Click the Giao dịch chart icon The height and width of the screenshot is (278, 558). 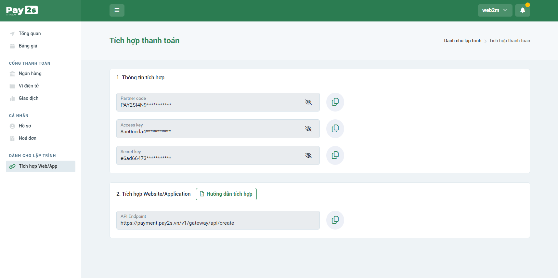point(12,99)
